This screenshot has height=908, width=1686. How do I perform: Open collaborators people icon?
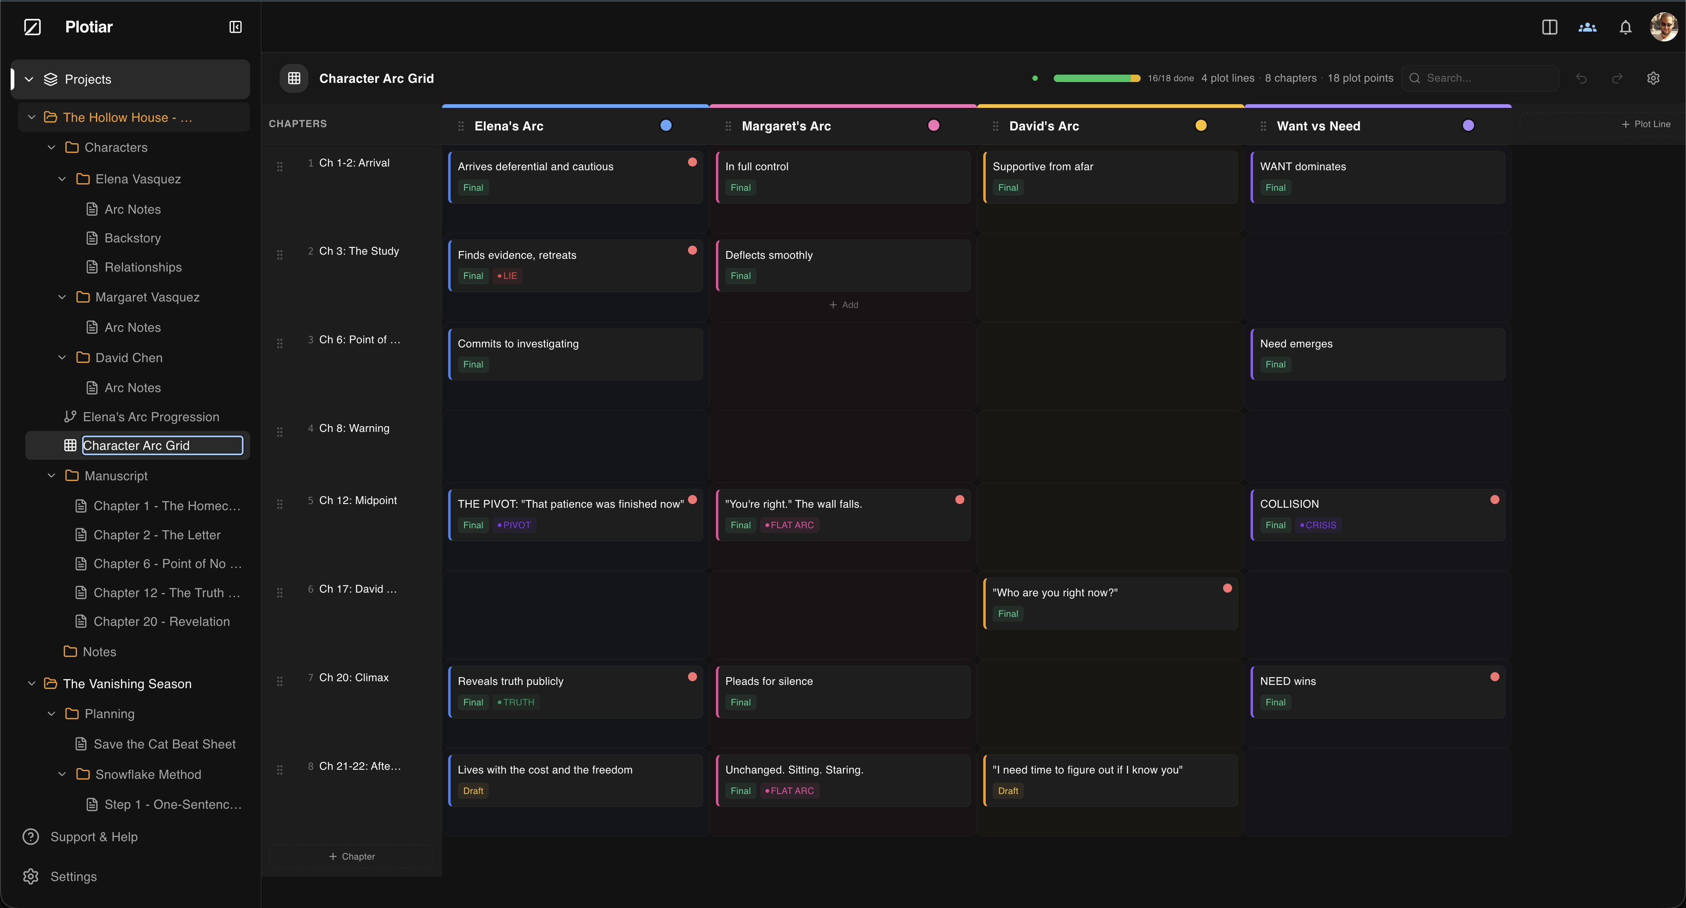point(1587,27)
